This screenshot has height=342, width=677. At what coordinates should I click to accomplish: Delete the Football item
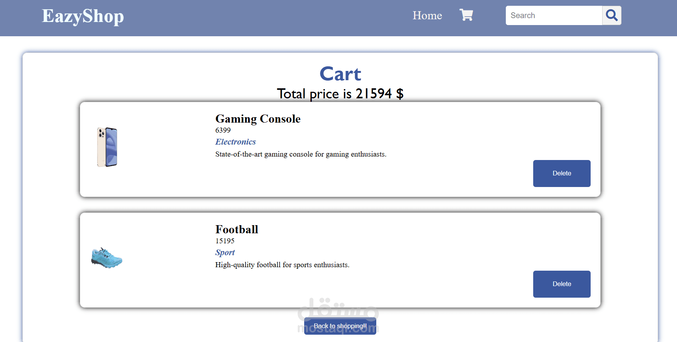562,284
